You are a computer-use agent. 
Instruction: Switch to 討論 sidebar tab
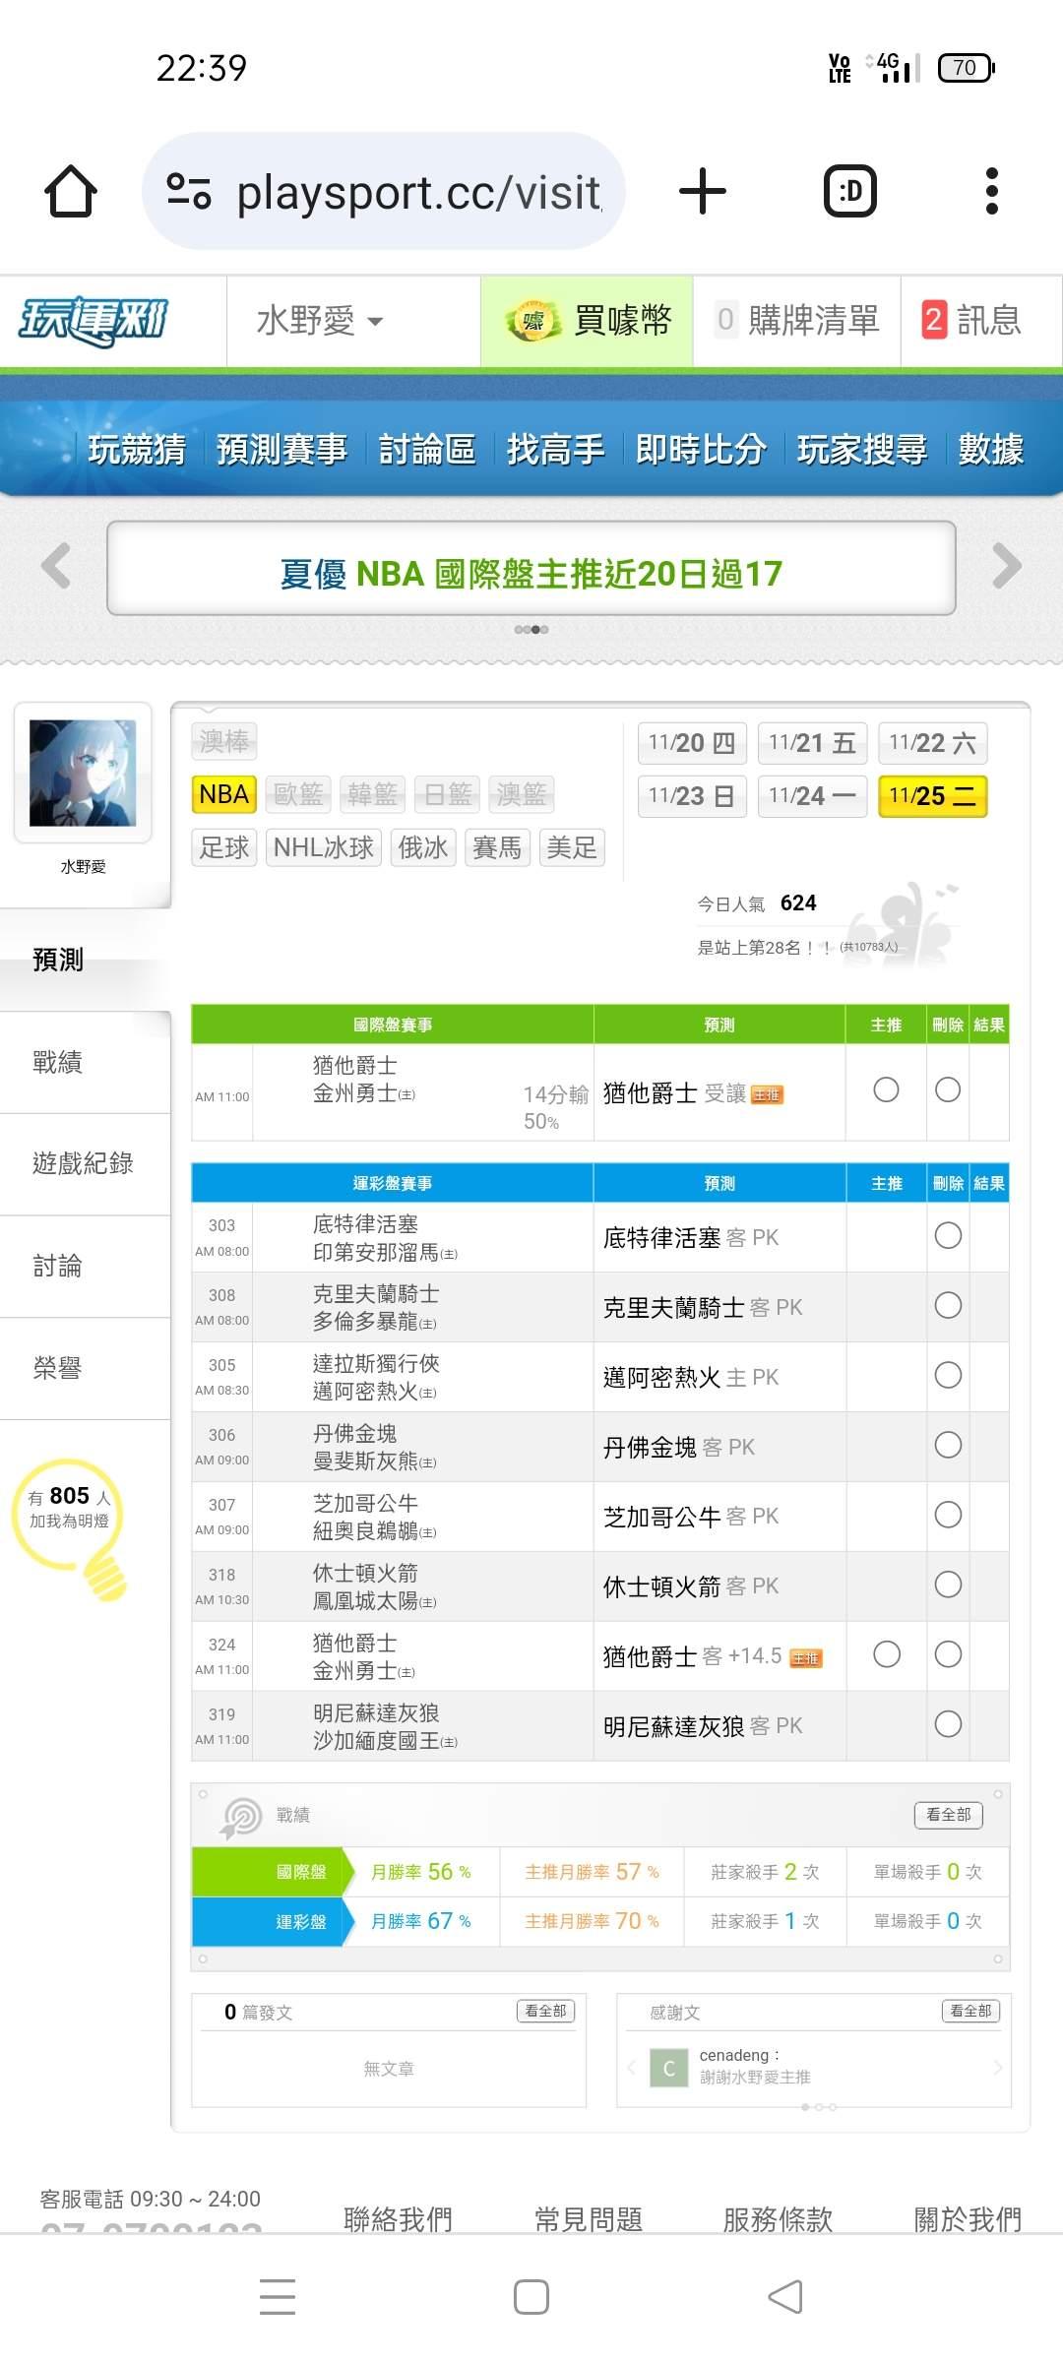(x=85, y=1267)
